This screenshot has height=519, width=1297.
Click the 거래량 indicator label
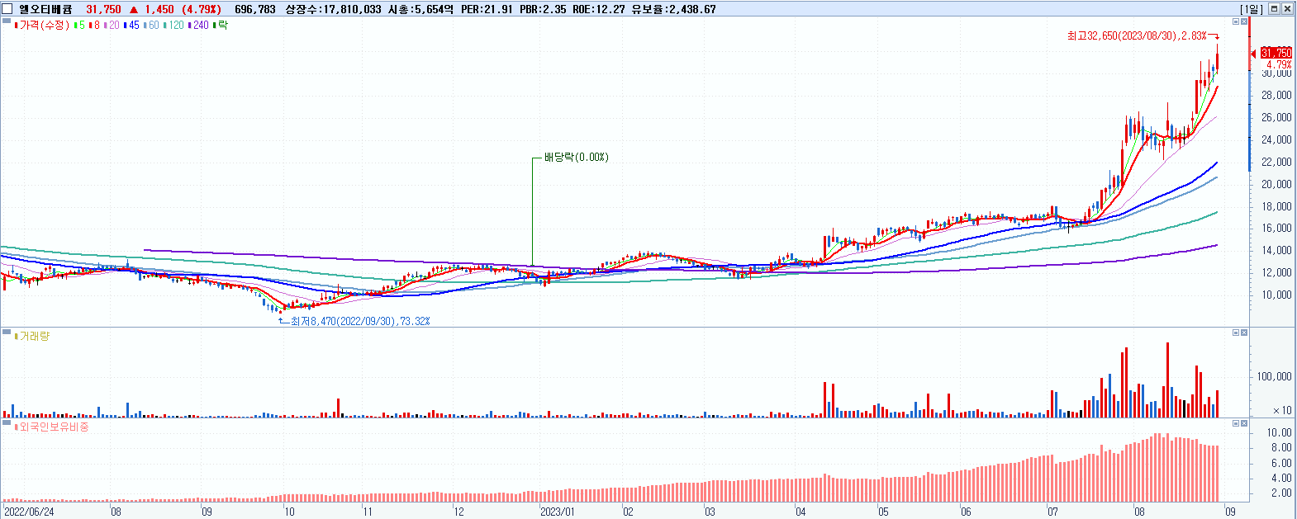[34, 337]
